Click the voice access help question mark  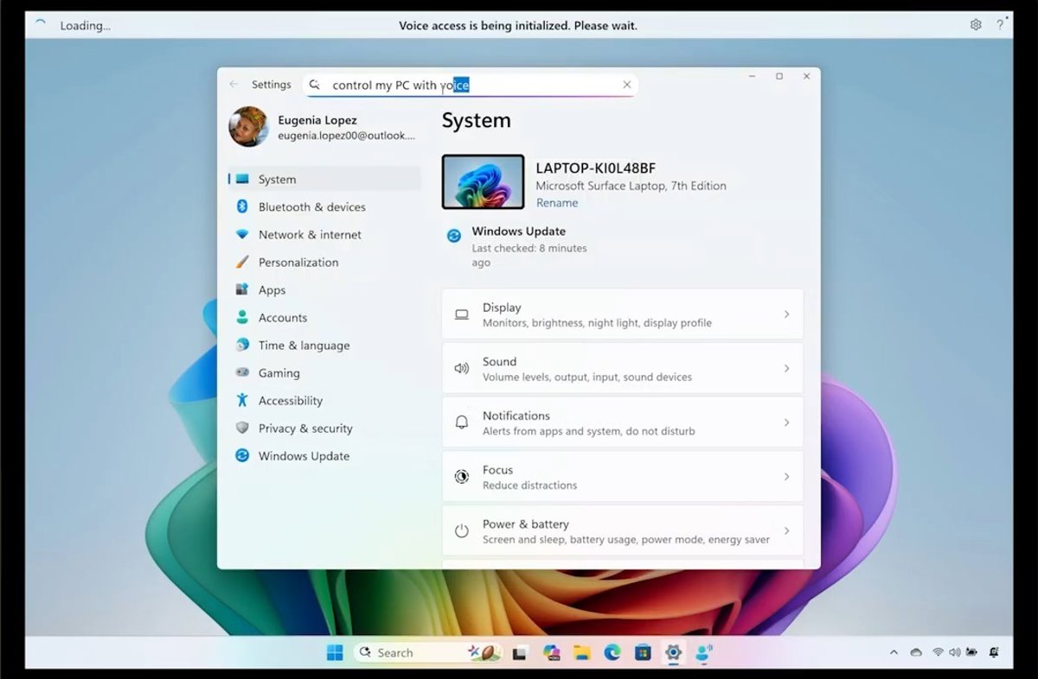1000,25
